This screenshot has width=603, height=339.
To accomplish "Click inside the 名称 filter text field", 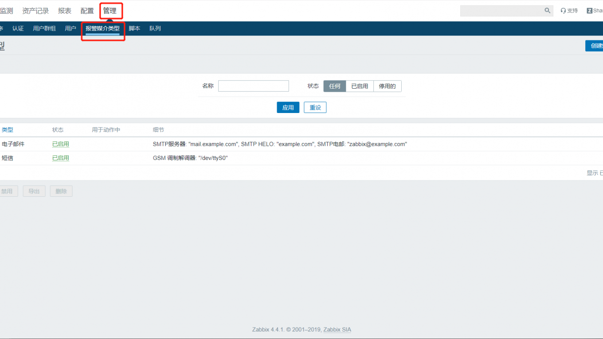I will [253, 86].
